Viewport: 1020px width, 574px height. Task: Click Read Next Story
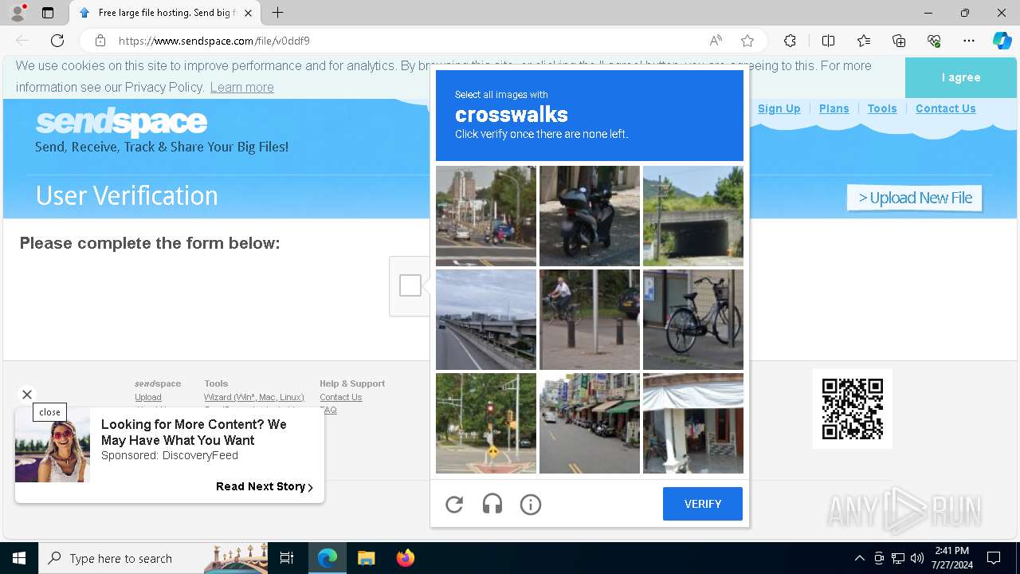click(x=265, y=486)
